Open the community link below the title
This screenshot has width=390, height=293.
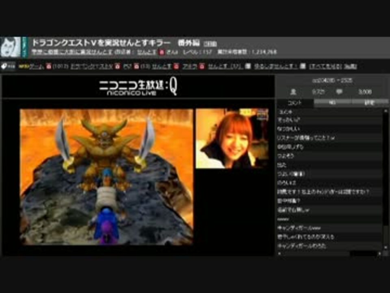click(72, 52)
